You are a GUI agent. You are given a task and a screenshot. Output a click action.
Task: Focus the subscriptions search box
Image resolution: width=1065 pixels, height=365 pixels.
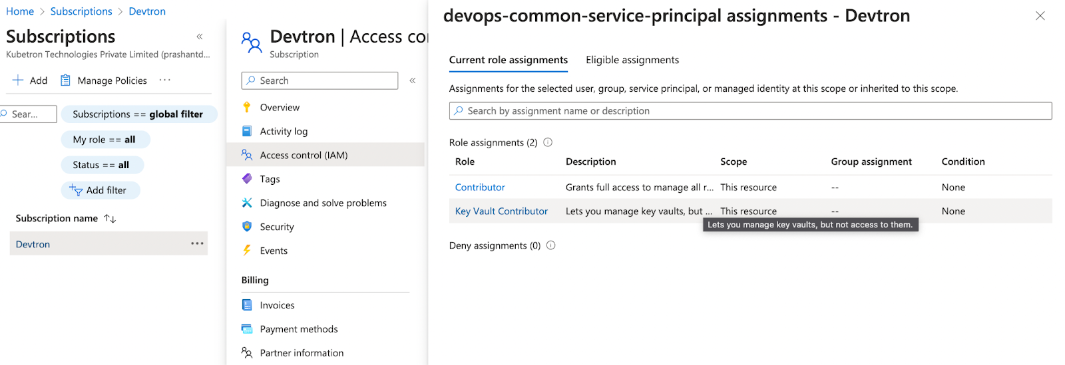[x=29, y=114]
